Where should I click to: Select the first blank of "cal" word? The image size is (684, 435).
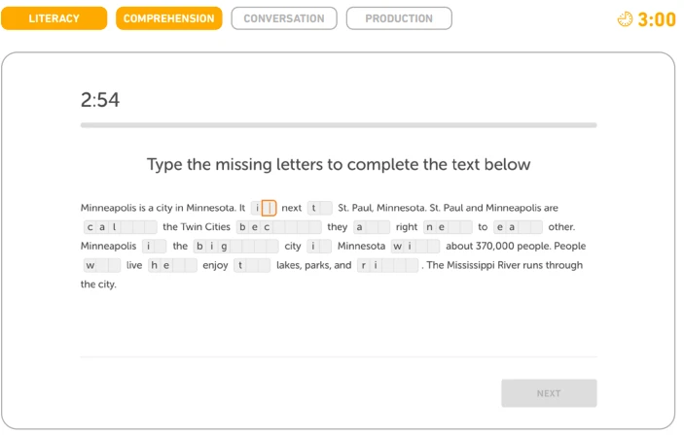(126, 227)
